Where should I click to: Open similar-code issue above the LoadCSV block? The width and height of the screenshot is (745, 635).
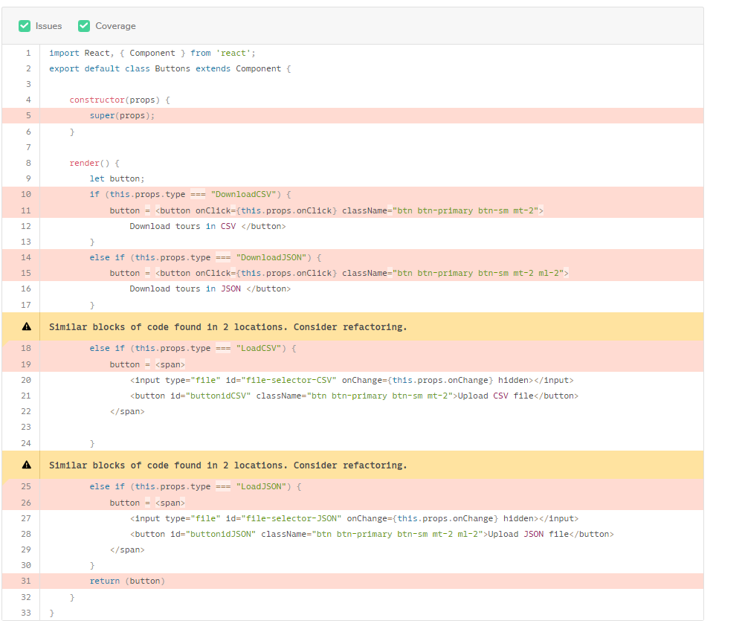point(228,327)
